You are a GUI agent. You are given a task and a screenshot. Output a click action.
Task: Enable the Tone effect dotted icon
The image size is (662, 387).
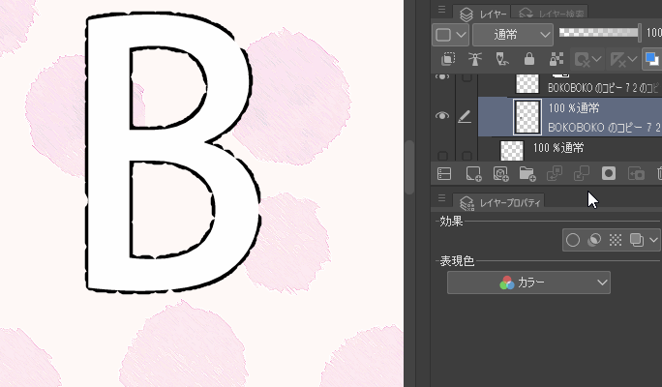pyautogui.click(x=616, y=240)
